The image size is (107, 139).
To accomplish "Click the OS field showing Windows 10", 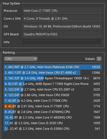I will click(x=62, y=26).
